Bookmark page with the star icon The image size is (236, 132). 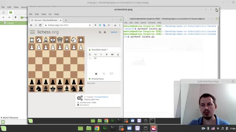(90, 25)
